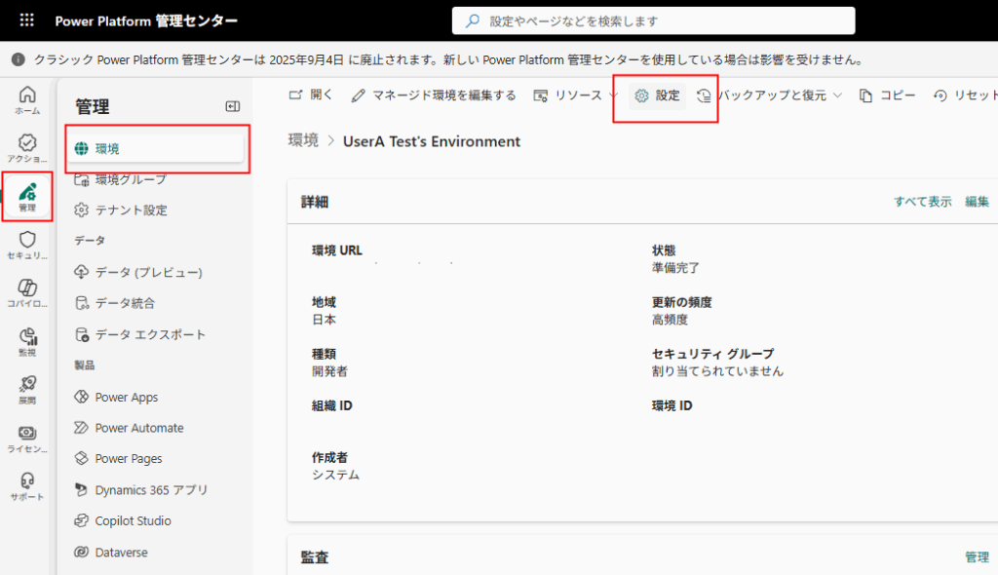Open the Monitor (監視) icon in the left rail
Screen dimensions: 998x575
click(27, 342)
